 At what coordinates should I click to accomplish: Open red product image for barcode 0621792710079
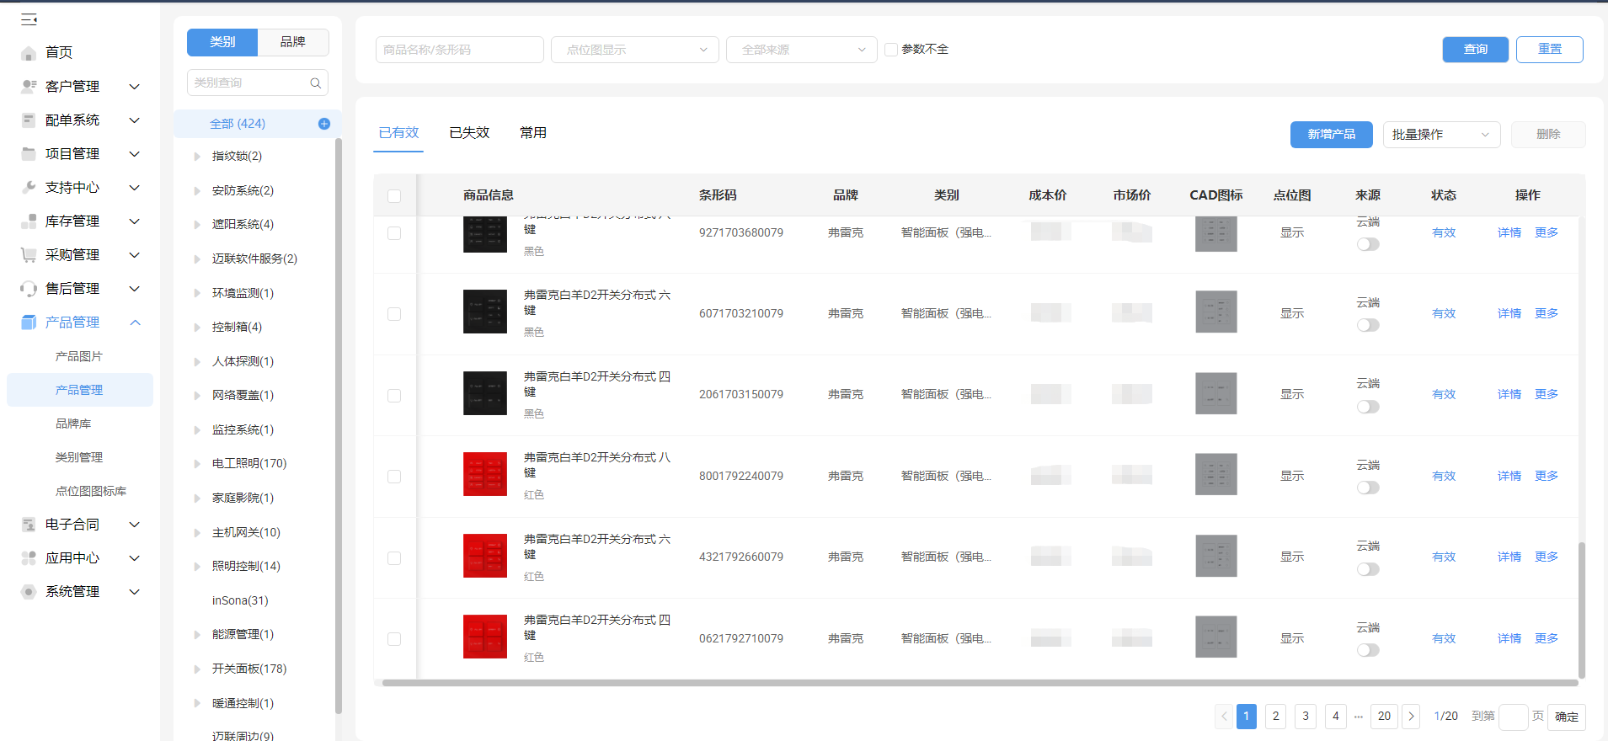(x=485, y=637)
